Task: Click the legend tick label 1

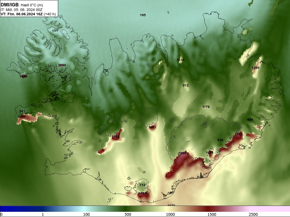Action: pyautogui.click(x=43, y=214)
